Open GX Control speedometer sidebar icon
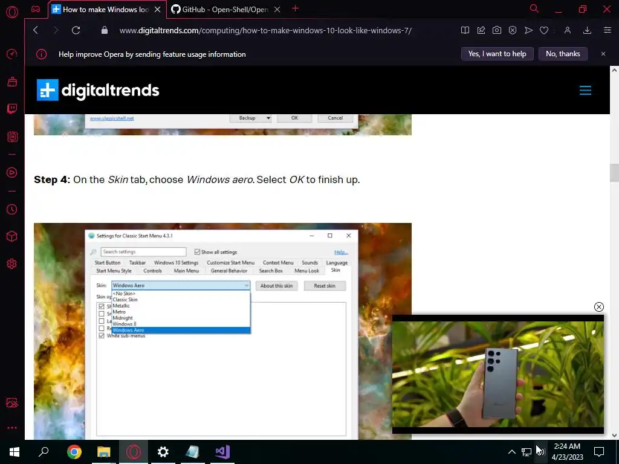The height and width of the screenshot is (464, 619). (12, 54)
